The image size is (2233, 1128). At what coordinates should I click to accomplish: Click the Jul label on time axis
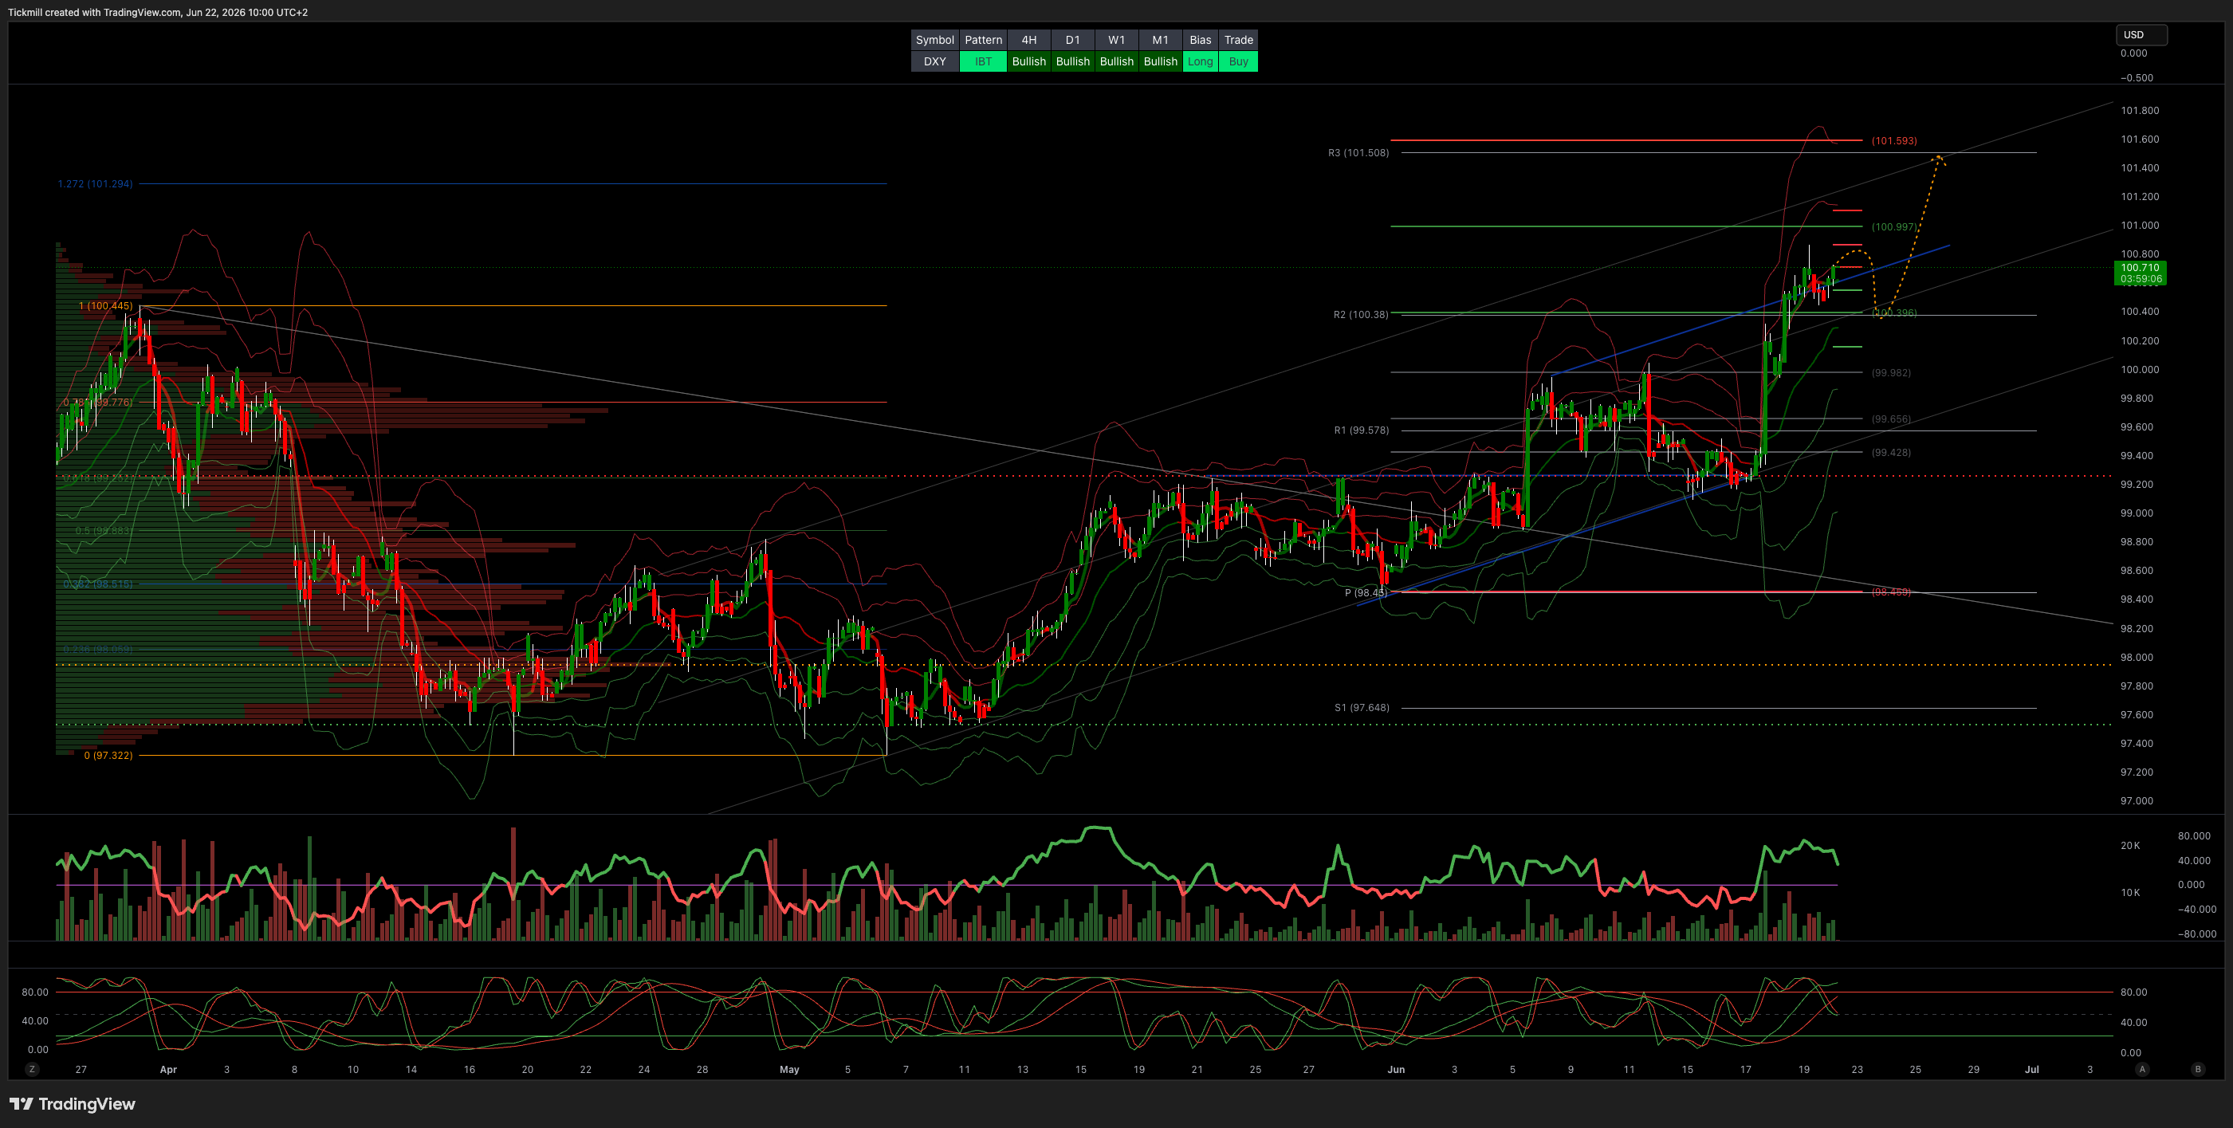[2031, 1070]
